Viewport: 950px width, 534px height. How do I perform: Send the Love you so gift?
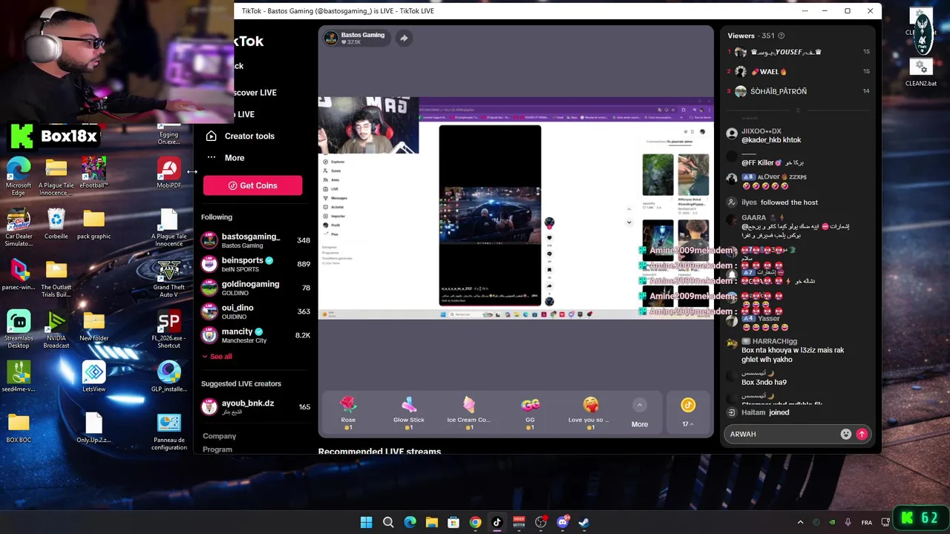tap(591, 413)
